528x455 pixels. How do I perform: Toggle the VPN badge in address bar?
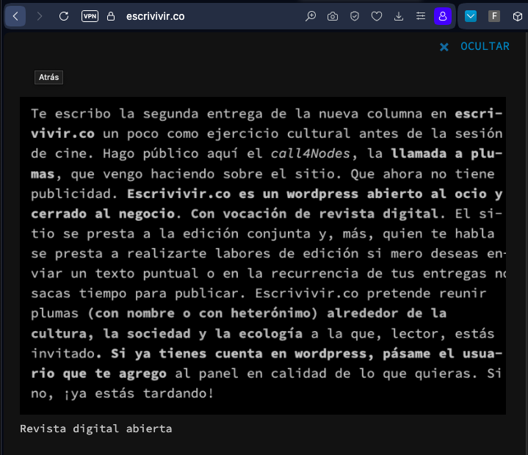coord(90,16)
